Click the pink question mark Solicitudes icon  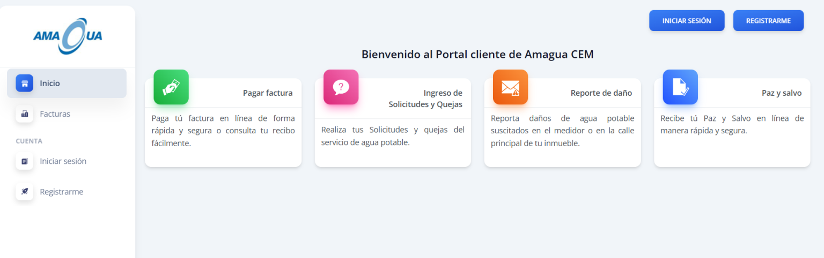click(x=341, y=87)
